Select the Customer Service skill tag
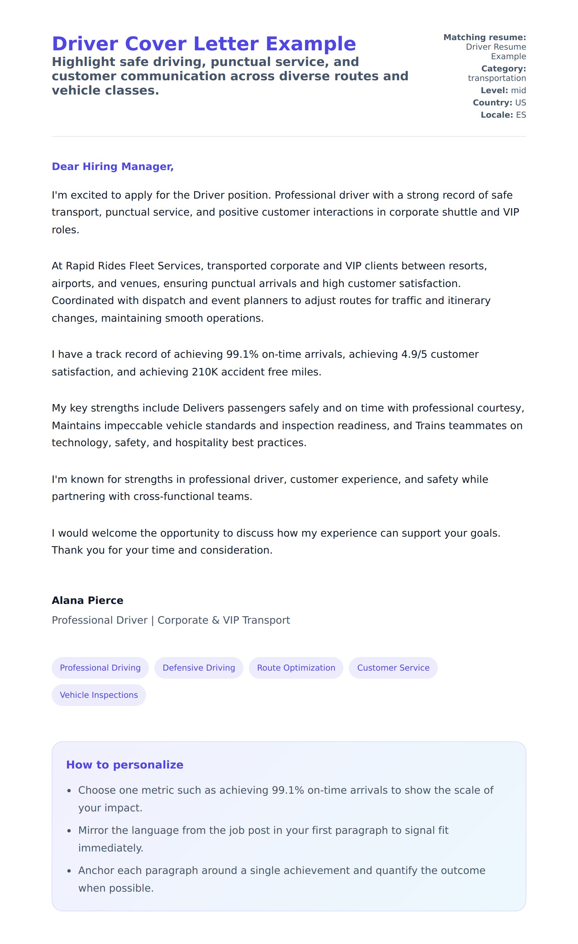Screen dimensions: 578x944 [x=393, y=668]
